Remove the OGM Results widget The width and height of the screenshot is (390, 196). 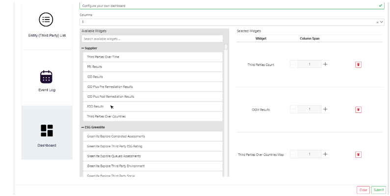(x=358, y=110)
